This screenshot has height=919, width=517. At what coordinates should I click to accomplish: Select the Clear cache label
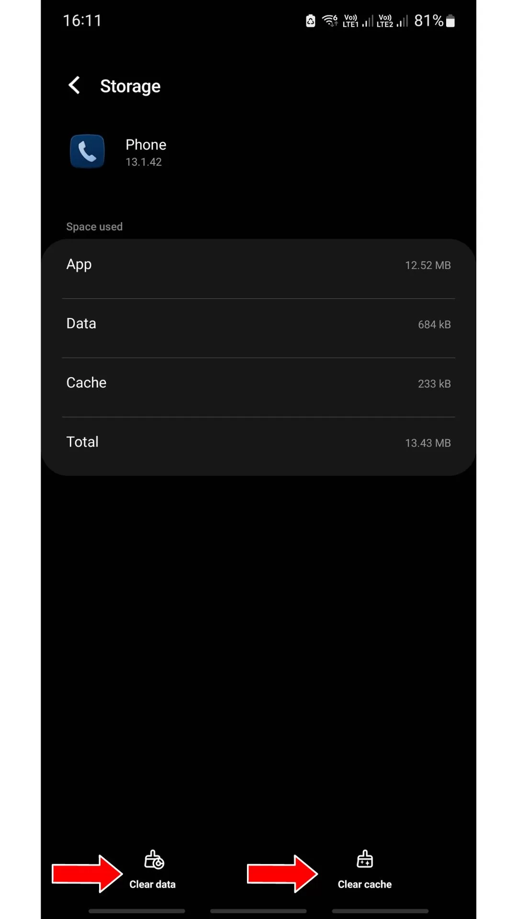click(365, 885)
